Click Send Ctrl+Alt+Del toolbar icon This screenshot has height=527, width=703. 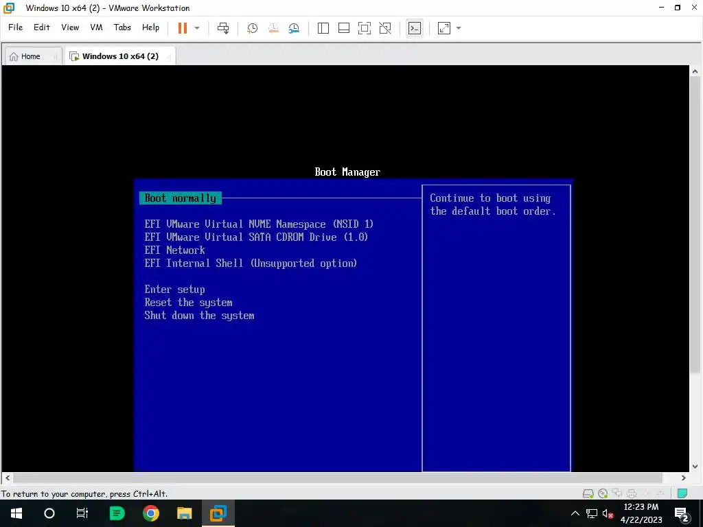coord(223,27)
